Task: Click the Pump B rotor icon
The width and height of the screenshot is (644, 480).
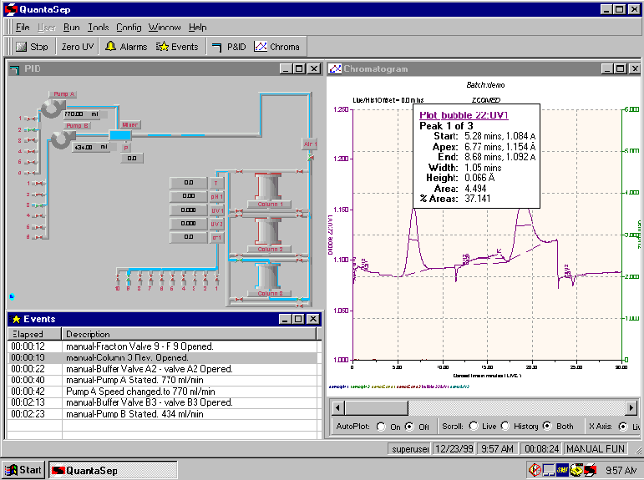Action: [61, 139]
